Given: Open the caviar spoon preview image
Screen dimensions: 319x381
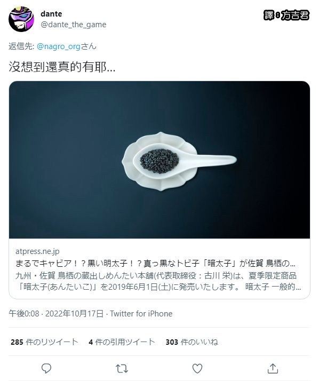Looking at the screenshot, I should pyautogui.click(x=159, y=160).
